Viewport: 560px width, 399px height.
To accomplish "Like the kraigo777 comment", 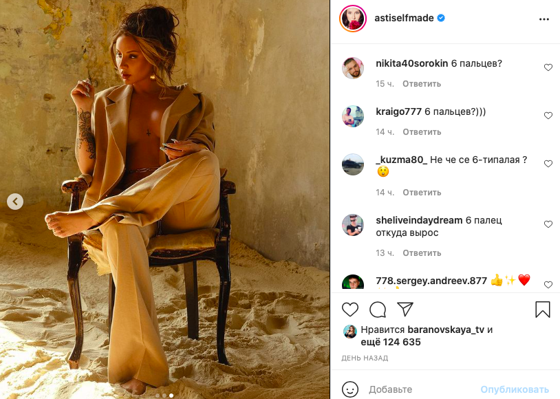I will pyautogui.click(x=548, y=116).
